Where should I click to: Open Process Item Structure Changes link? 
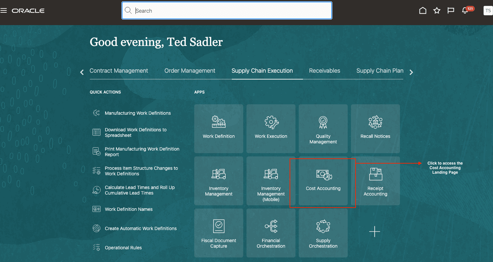(x=141, y=171)
